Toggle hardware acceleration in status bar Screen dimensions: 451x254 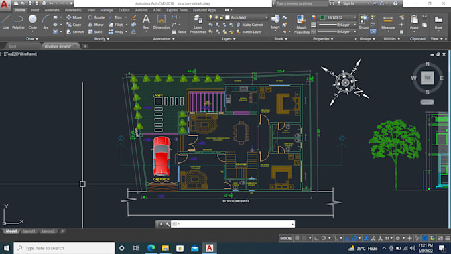pyautogui.click(x=425, y=238)
